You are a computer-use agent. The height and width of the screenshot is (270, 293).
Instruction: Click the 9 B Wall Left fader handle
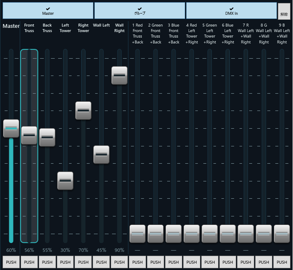[x=282, y=234]
